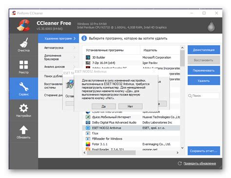231x178 pixels.
Task: Select the Сервис wrench section
Action: 23,89
